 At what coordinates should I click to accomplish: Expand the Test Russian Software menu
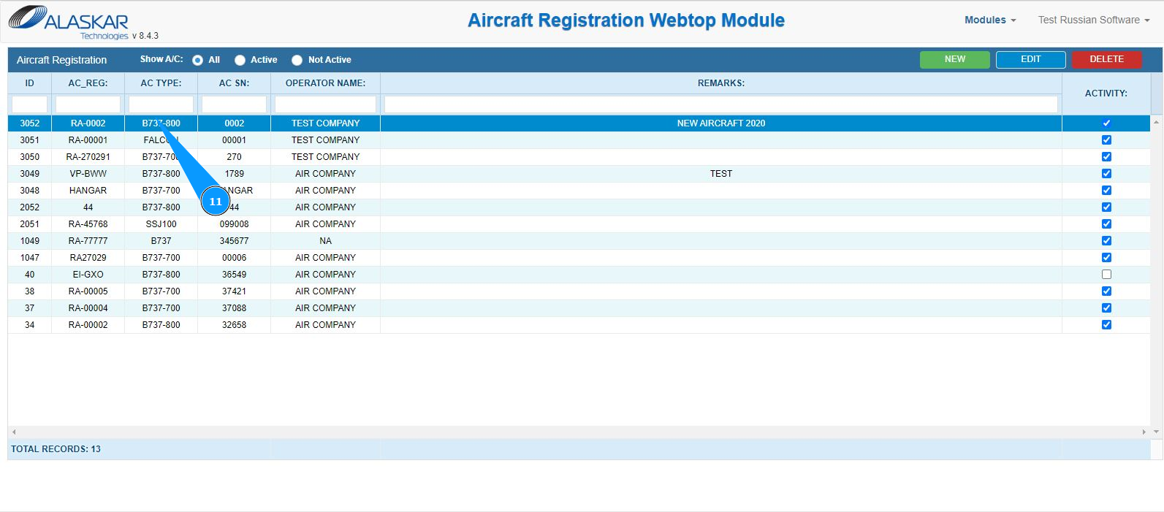pos(1093,20)
